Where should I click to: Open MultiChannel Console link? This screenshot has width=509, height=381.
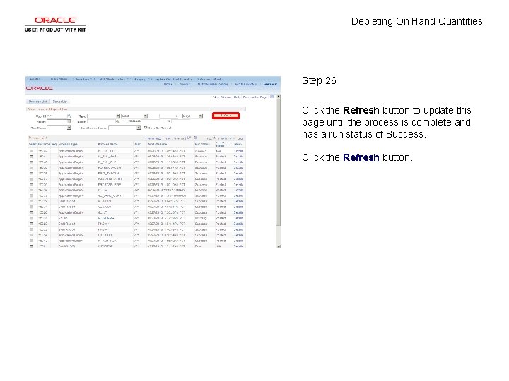pyautogui.click(x=213, y=84)
